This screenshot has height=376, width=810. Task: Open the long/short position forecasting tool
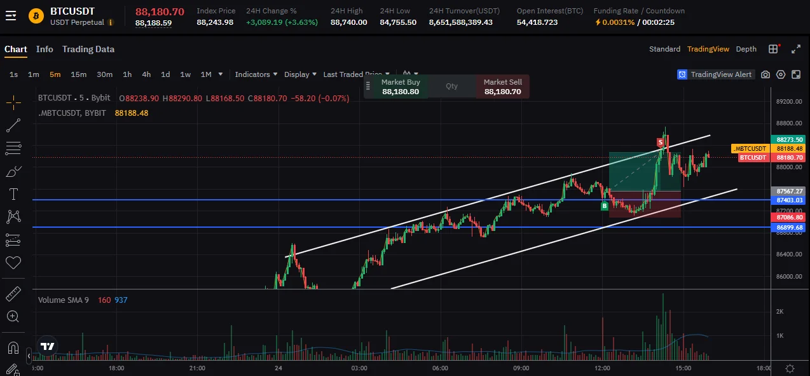[13, 240]
